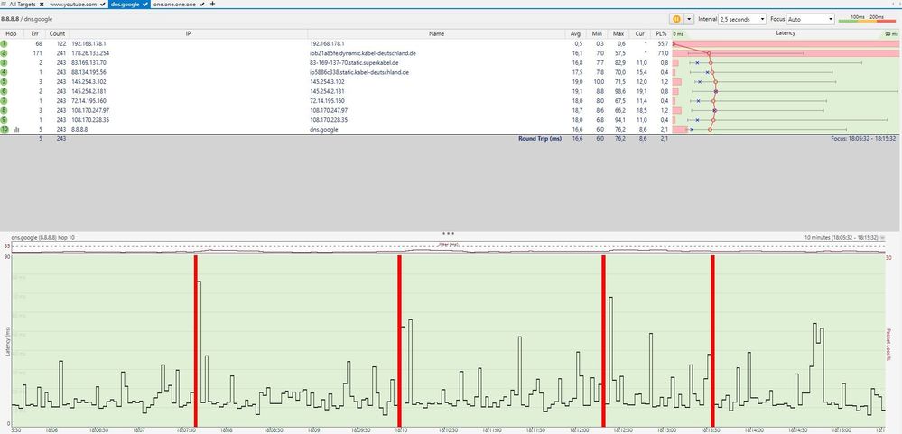Click the 100ms 200ms latency color scale
The width and height of the screenshot is (902, 434).
pos(867,19)
